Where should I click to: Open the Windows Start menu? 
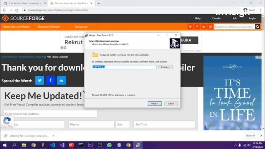pyautogui.click(x=5, y=145)
